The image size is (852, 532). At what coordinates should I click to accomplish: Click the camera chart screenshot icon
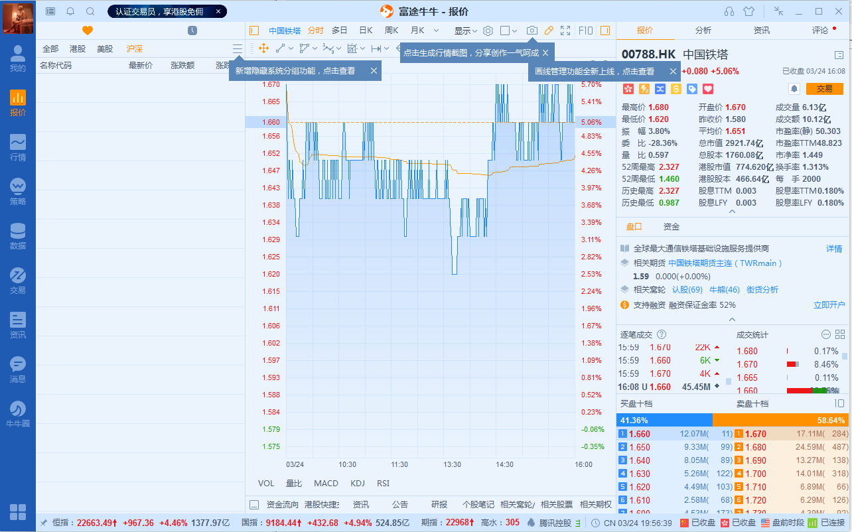tap(532, 31)
